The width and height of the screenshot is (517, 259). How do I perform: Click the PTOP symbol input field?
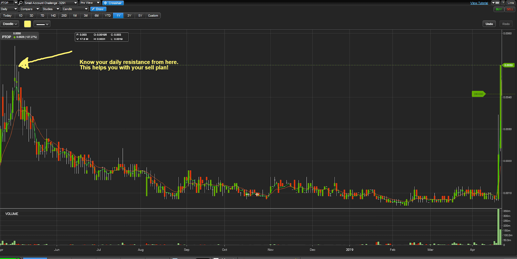(x=7, y=3)
